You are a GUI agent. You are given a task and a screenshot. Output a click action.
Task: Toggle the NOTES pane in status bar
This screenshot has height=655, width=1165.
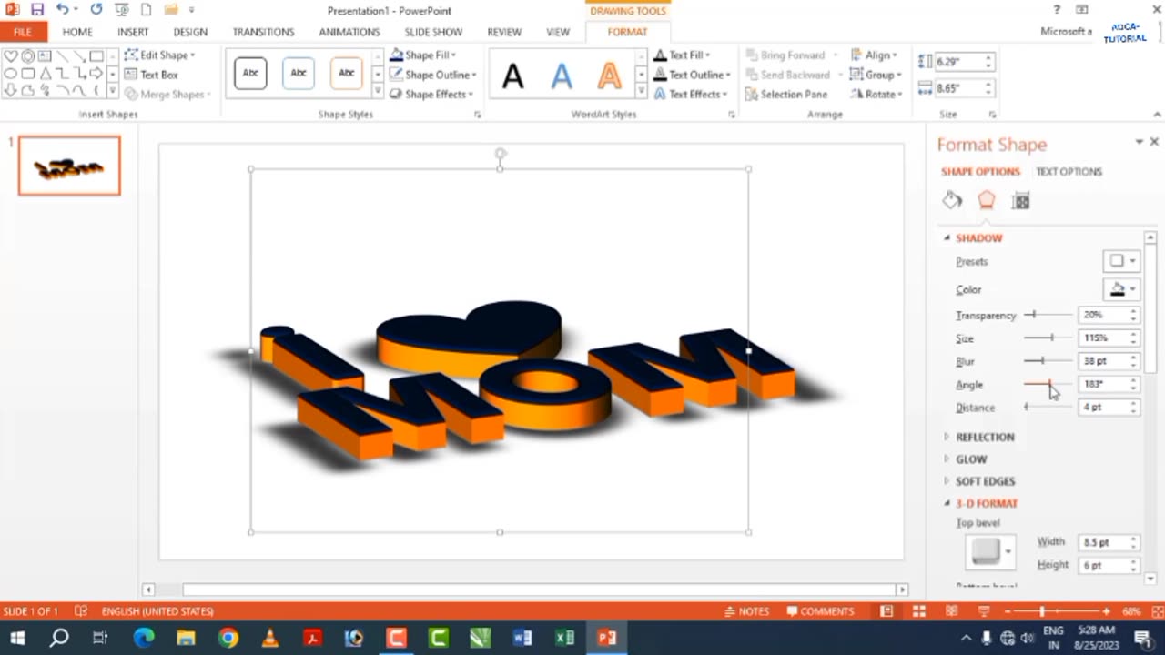(747, 611)
